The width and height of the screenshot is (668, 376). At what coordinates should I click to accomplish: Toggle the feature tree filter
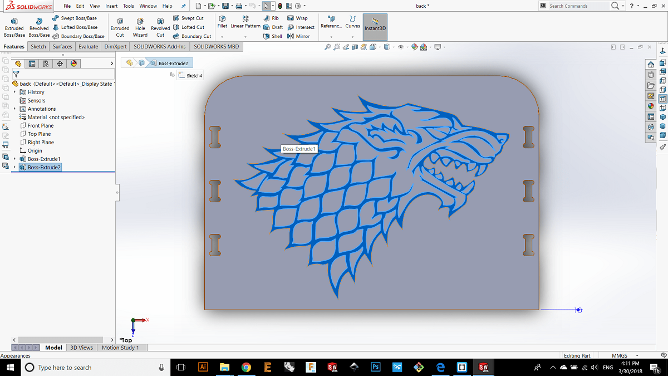coord(16,74)
